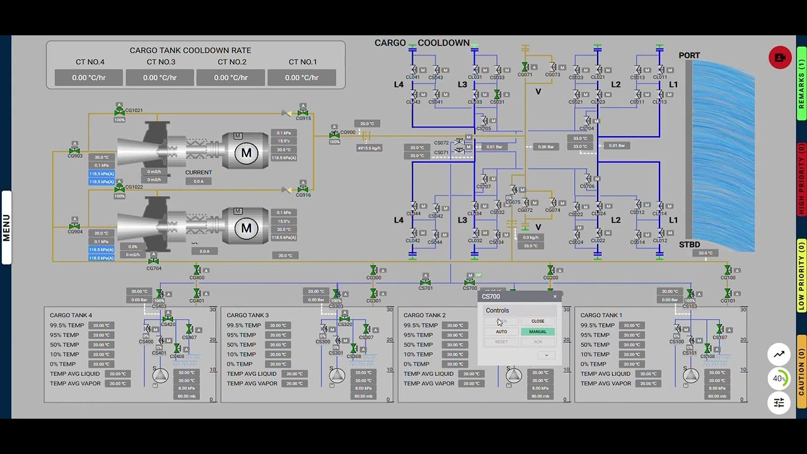Select valve CS107 in Cargo Tank 1
The height and width of the screenshot is (454, 807).
tap(720, 330)
